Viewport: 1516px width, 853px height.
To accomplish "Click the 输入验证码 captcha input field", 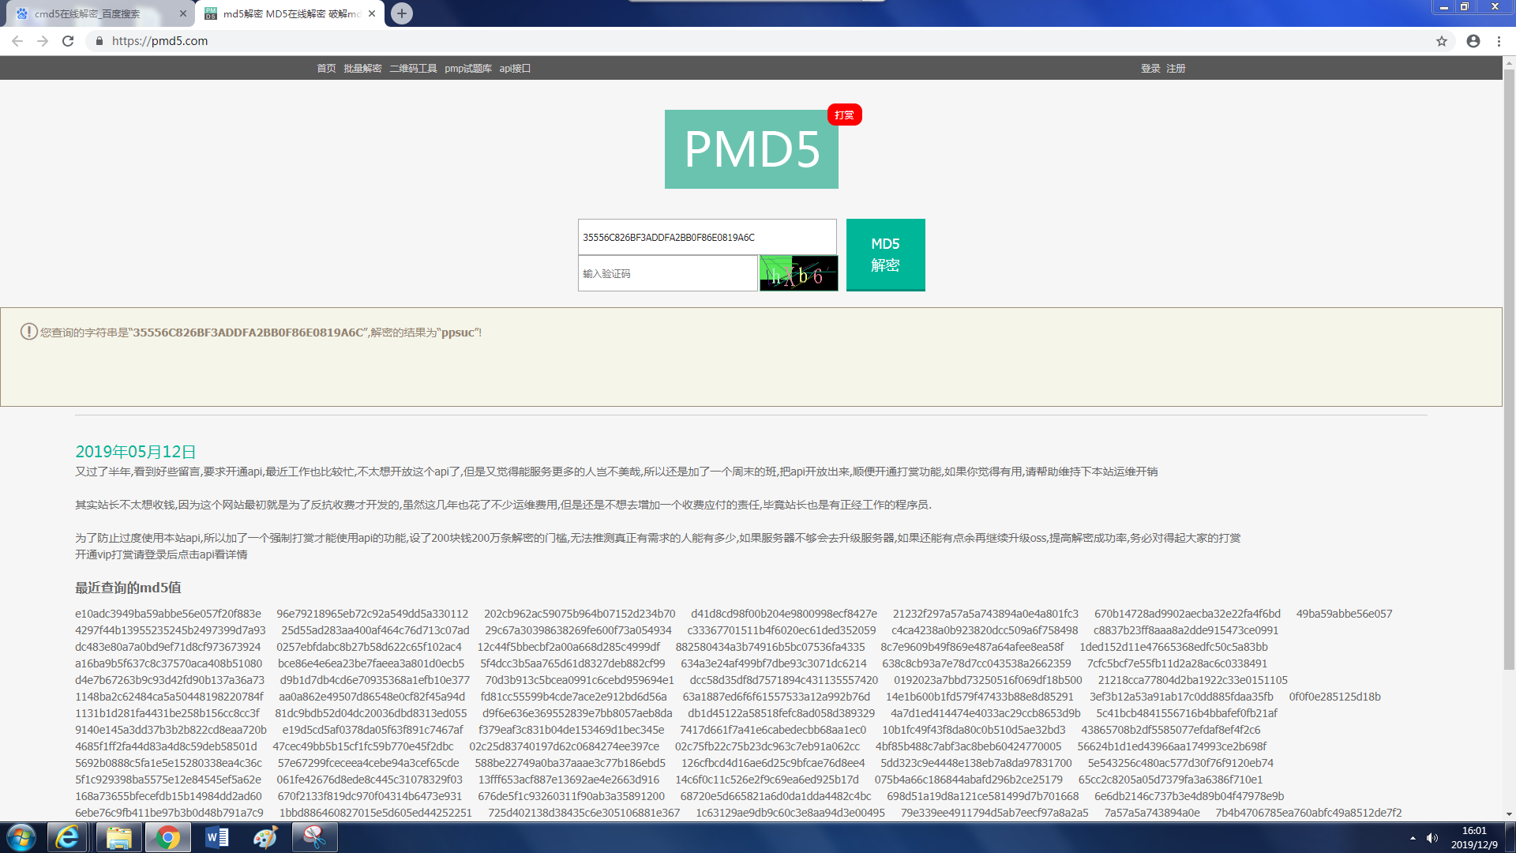I will (667, 273).
